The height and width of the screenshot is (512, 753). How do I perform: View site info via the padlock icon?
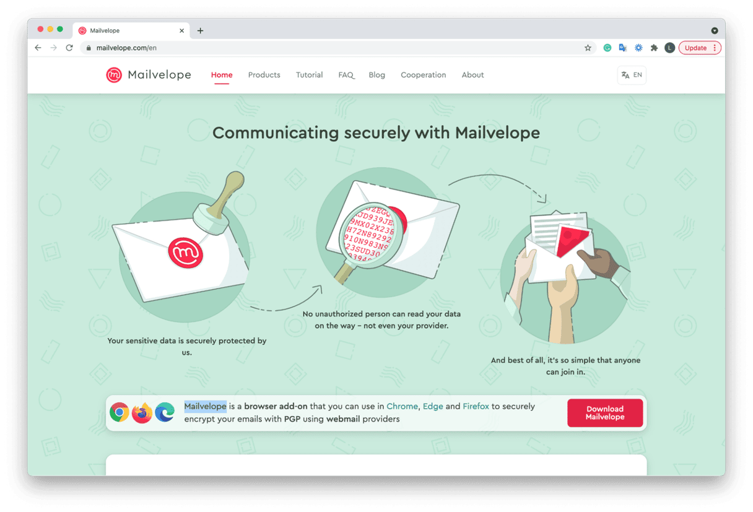[90, 47]
